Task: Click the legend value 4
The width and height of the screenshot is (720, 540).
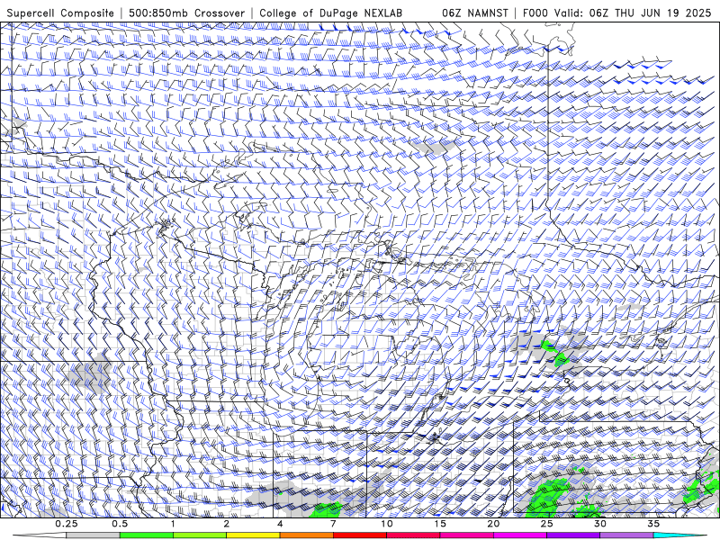Action: pyautogui.click(x=280, y=524)
